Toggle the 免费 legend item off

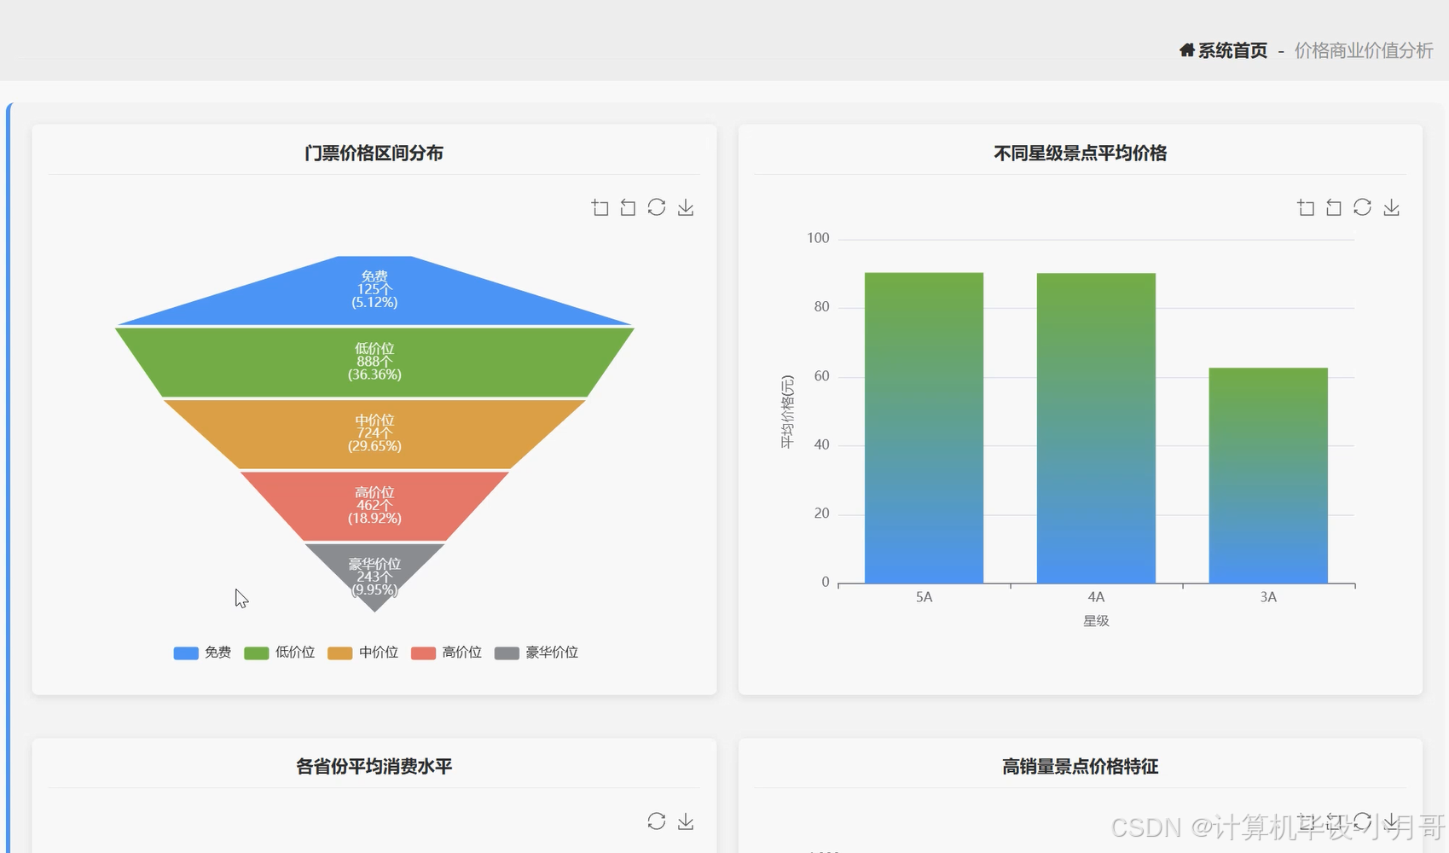[x=202, y=653]
